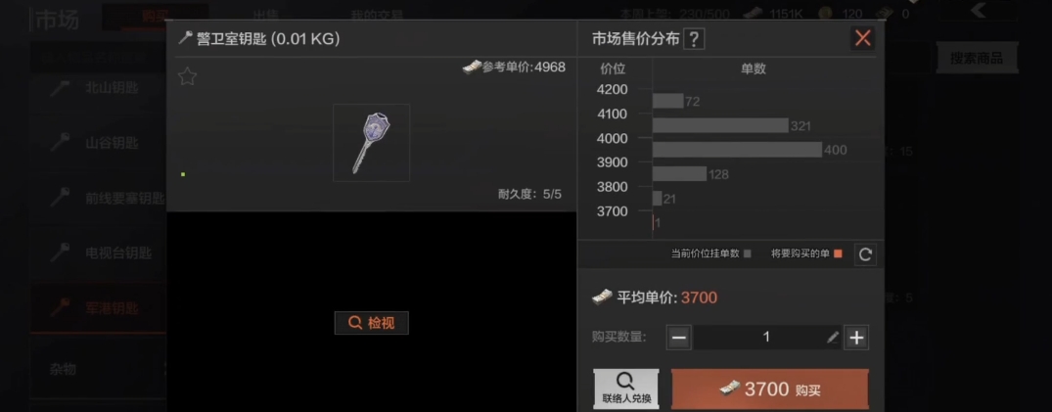Select the 4100 price bar showing 321 orders
This screenshot has width=1052, height=412.
click(720, 125)
